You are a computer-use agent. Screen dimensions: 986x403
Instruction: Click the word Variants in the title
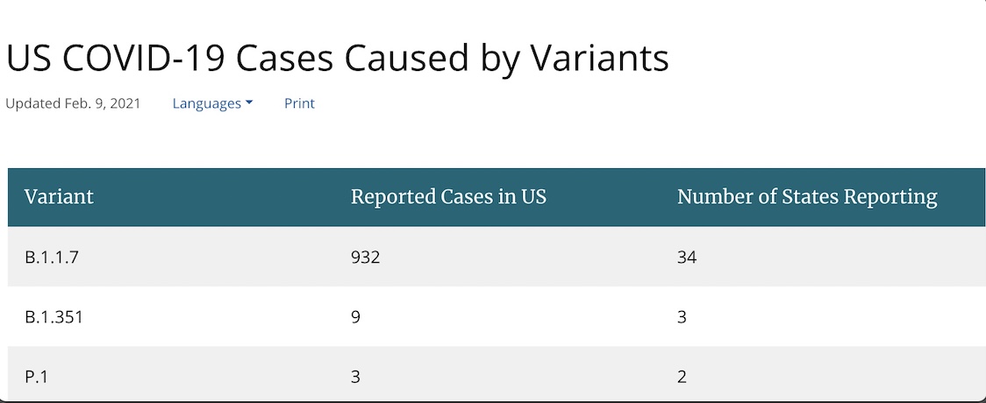[x=599, y=58]
